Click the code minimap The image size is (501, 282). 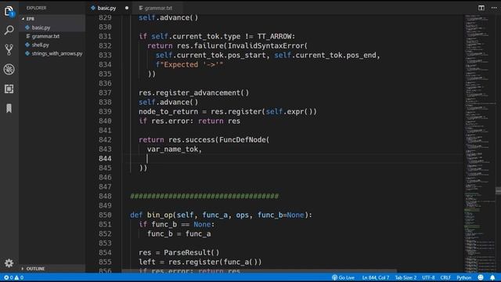pos(479,143)
